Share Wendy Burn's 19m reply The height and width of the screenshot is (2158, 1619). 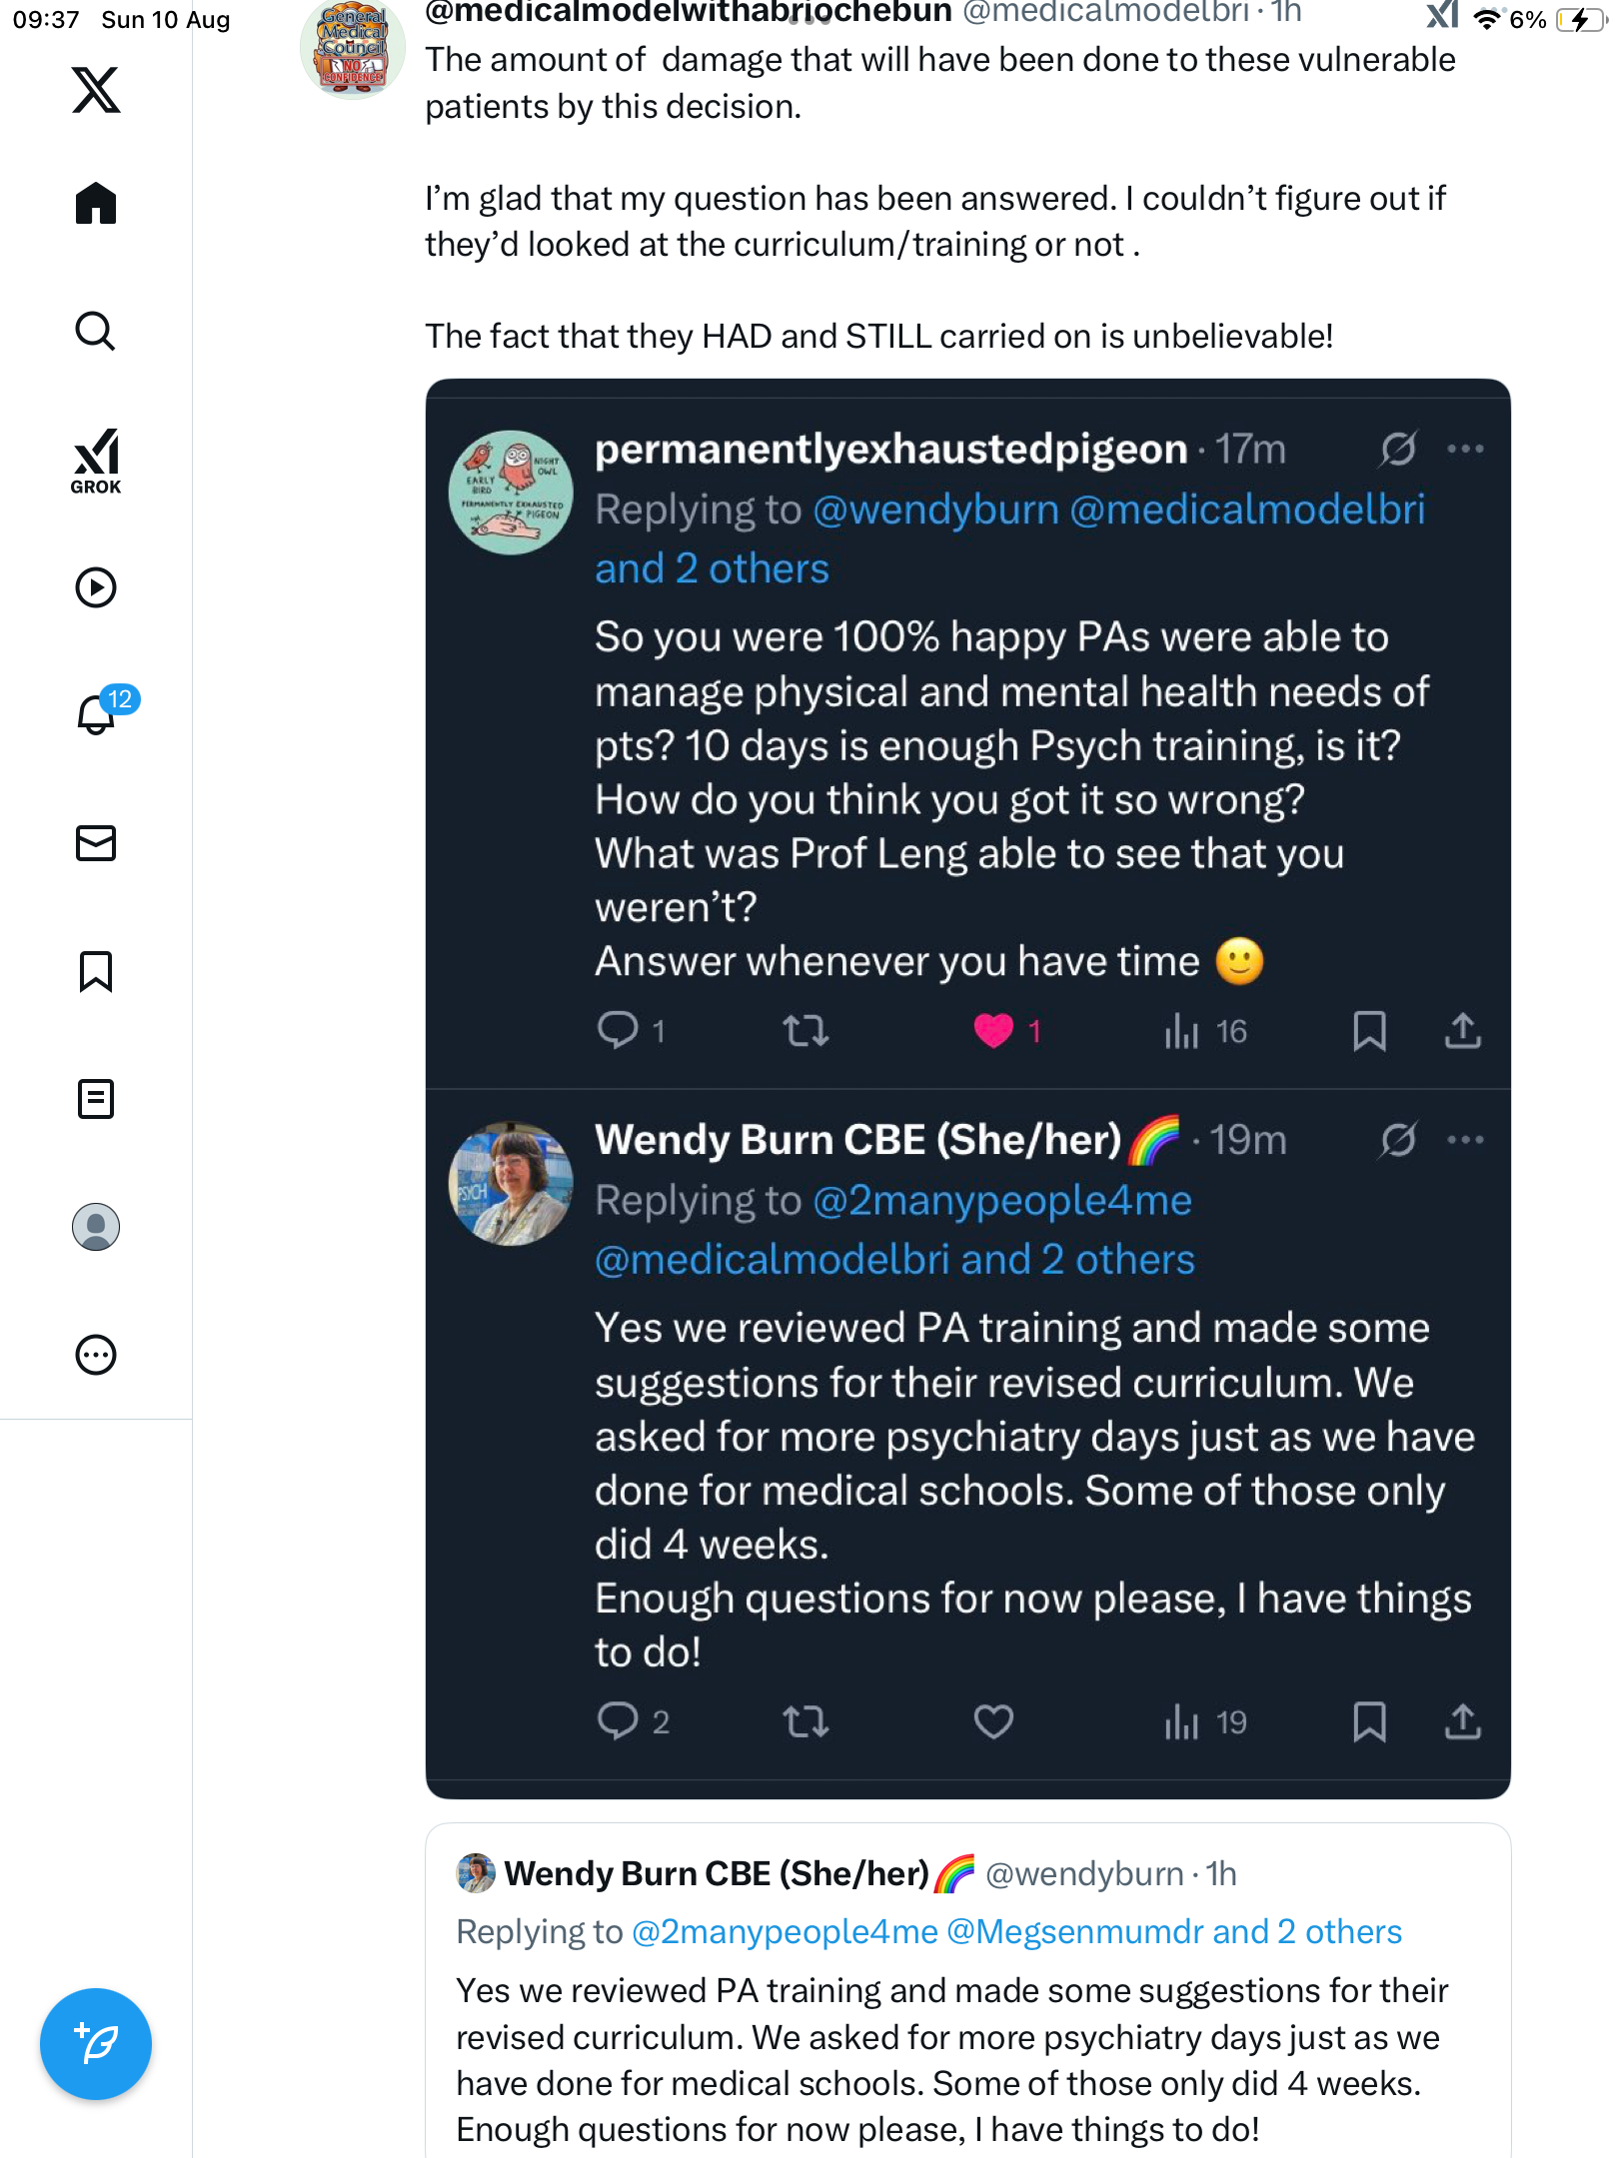click(x=1463, y=1721)
